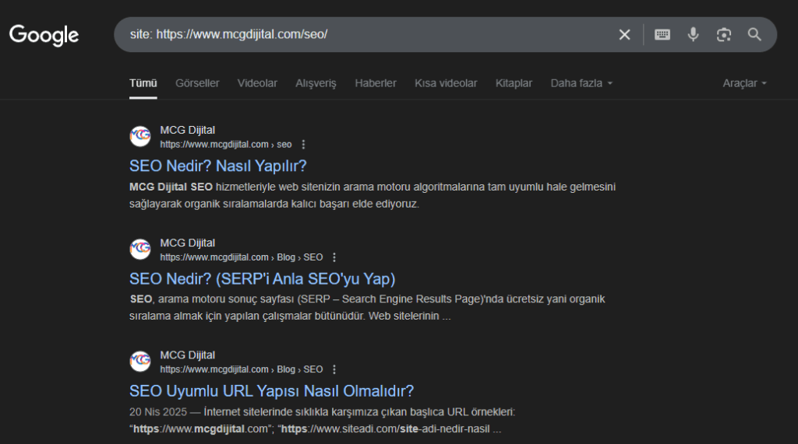This screenshot has width=798, height=444.
Task: Open search by image camera icon
Action: click(x=724, y=34)
